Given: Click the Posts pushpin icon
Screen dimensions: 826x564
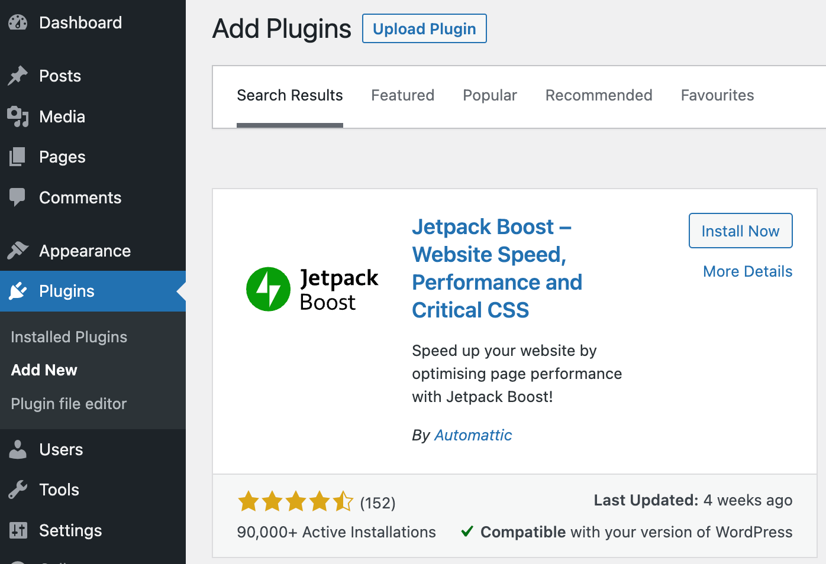Looking at the screenshot, I should 18,76.
